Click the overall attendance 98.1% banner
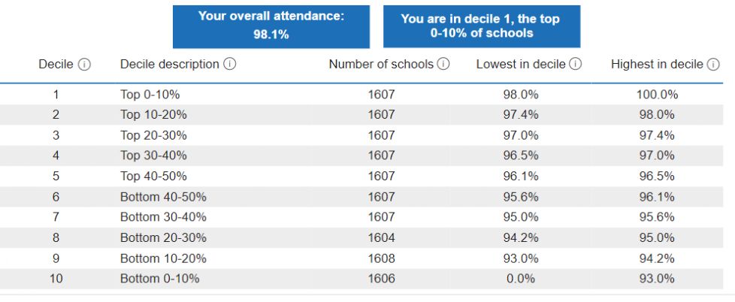 [x=271, y=27]
